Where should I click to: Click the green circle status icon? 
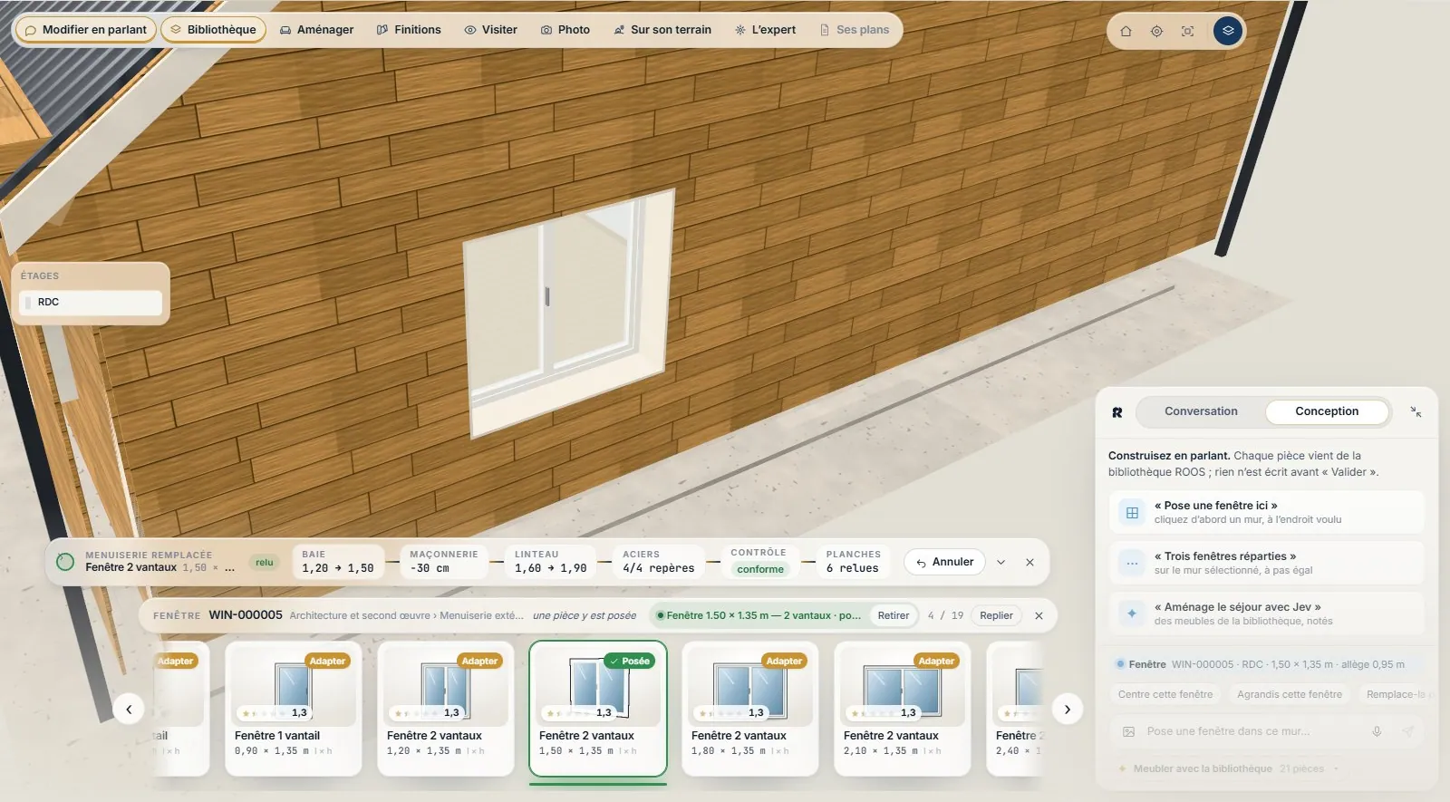click(x=65, y=562)
